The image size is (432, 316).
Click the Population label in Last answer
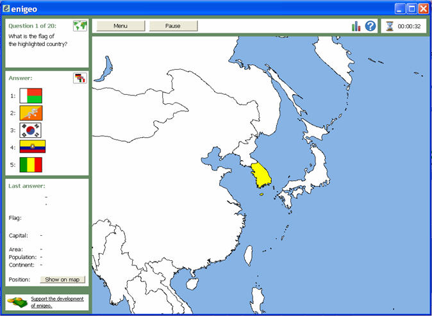(22, 257)
